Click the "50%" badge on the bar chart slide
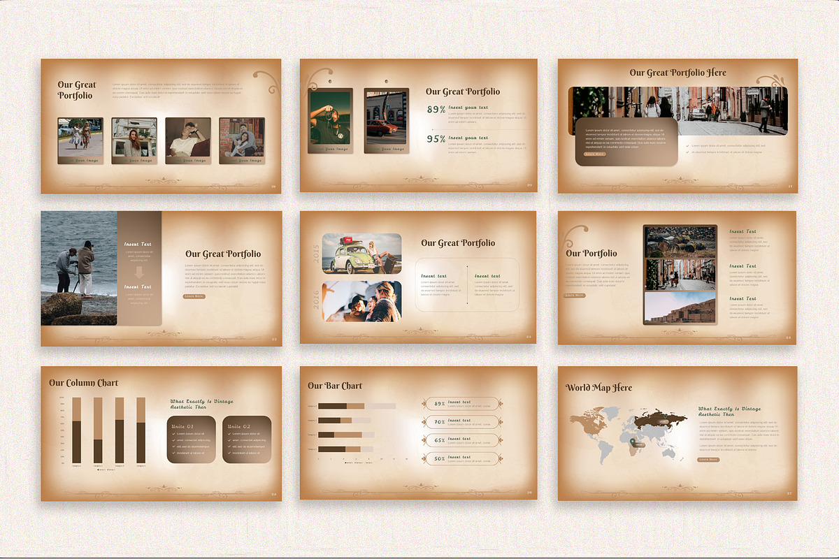This screenshot has height=559, width=839. 462,459
